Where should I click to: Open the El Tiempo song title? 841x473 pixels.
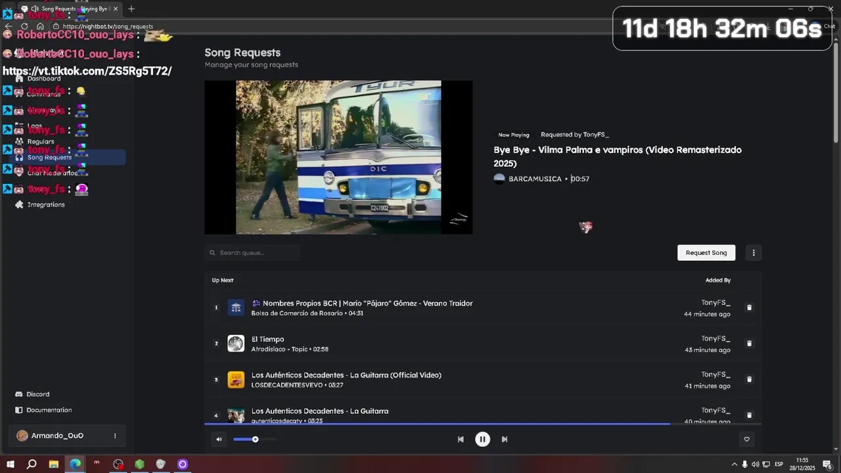267,340
